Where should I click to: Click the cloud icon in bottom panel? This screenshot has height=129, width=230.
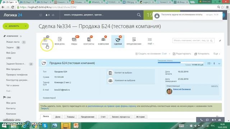pyautogui.click(x=220, y=120)
